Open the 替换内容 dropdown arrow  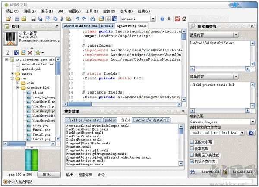(236, 77)
